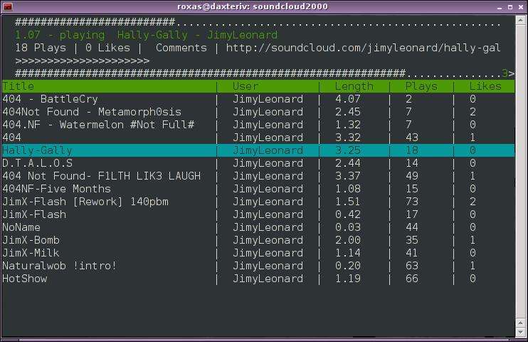
Task: Select the track 404NF-Five Months
Action: pos(258,189)
